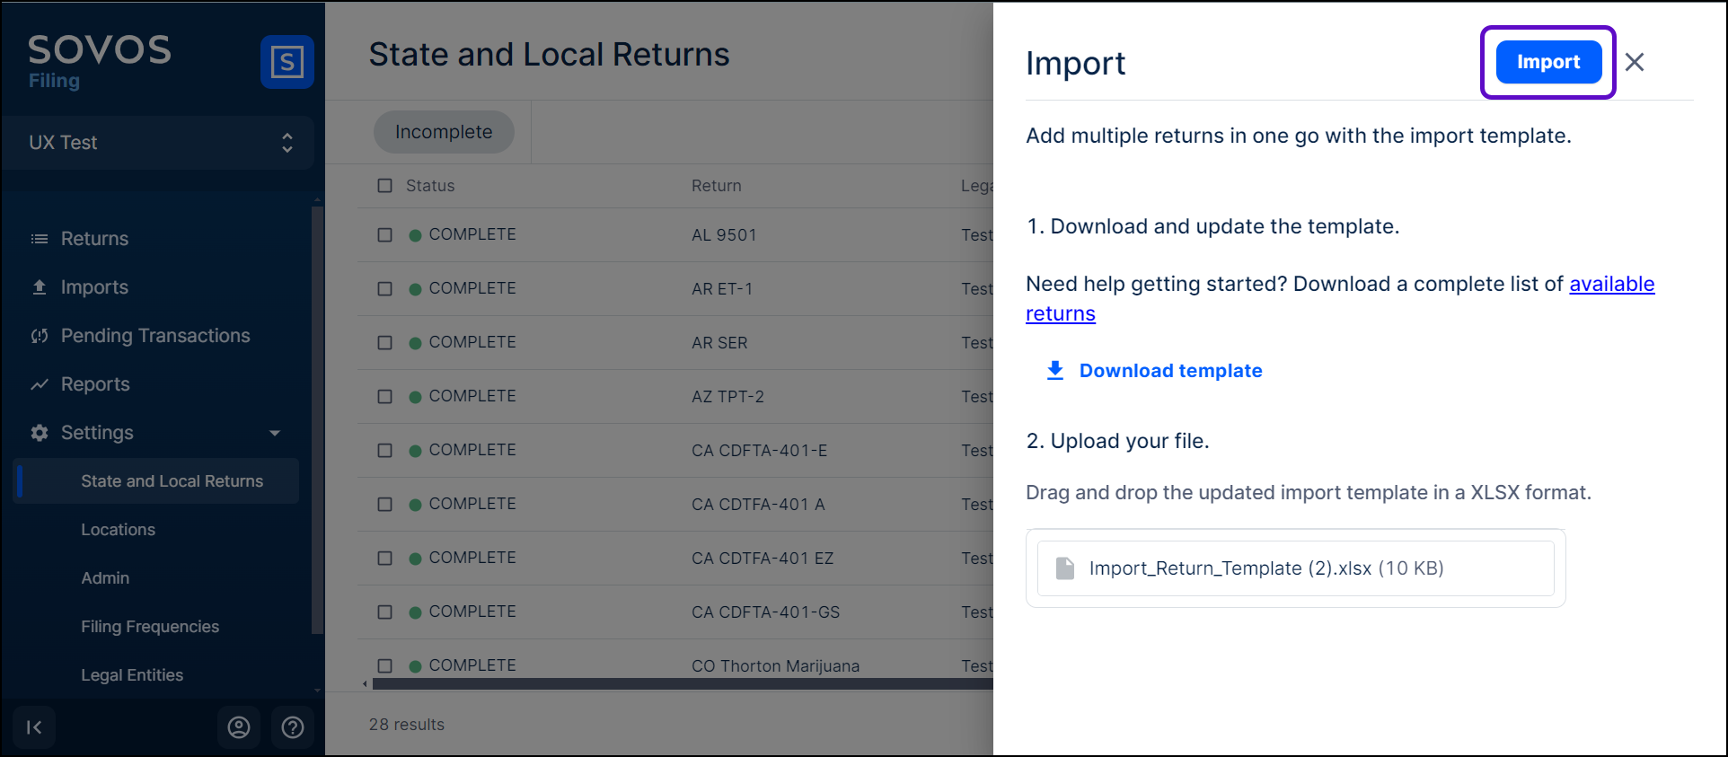The height and width of the screenshot is (757, 1728).
Task: Click the Sovos S logo icon
Action: 287,62
